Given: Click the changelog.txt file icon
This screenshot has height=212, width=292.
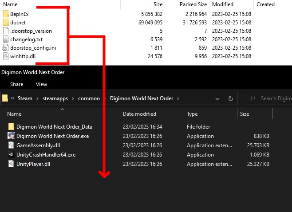Looking at the screenshot, I should 6,39.
